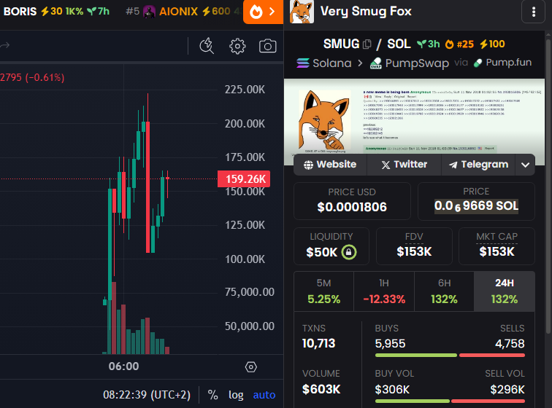The image size is (552, 408).
Task: Open the AIONIX trending ticker item
Action: tap(183, 11)
